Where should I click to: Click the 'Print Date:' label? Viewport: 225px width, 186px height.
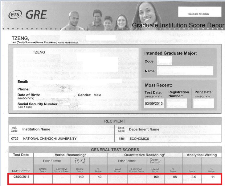(203, 92)
